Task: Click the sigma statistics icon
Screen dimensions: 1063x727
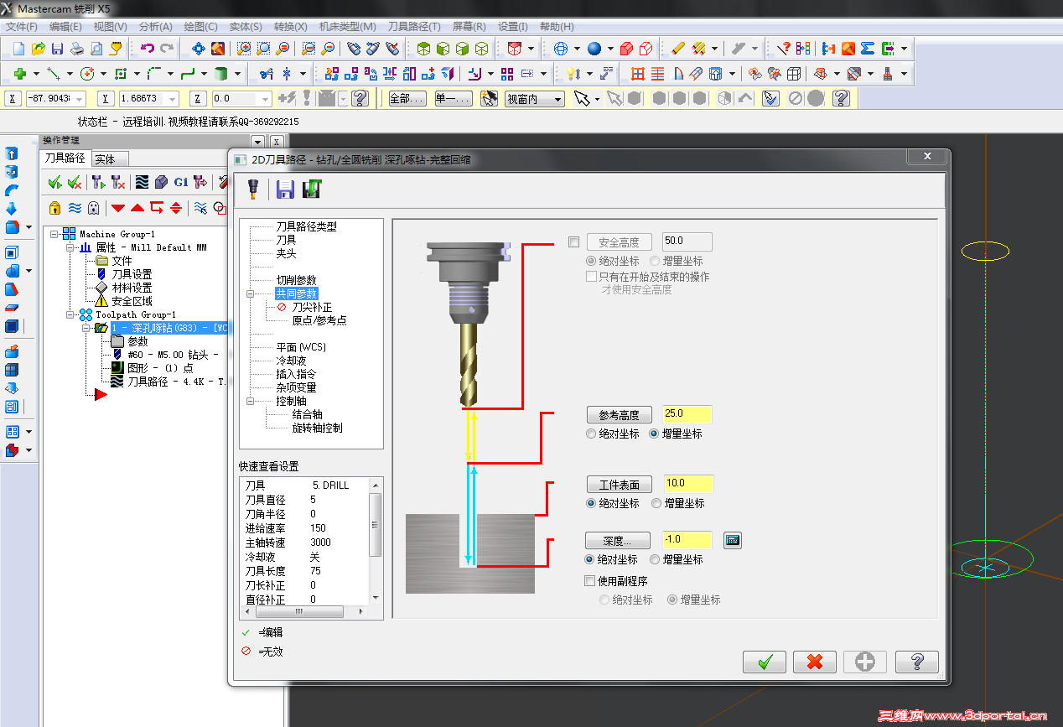Action: (x=868, y=49)
